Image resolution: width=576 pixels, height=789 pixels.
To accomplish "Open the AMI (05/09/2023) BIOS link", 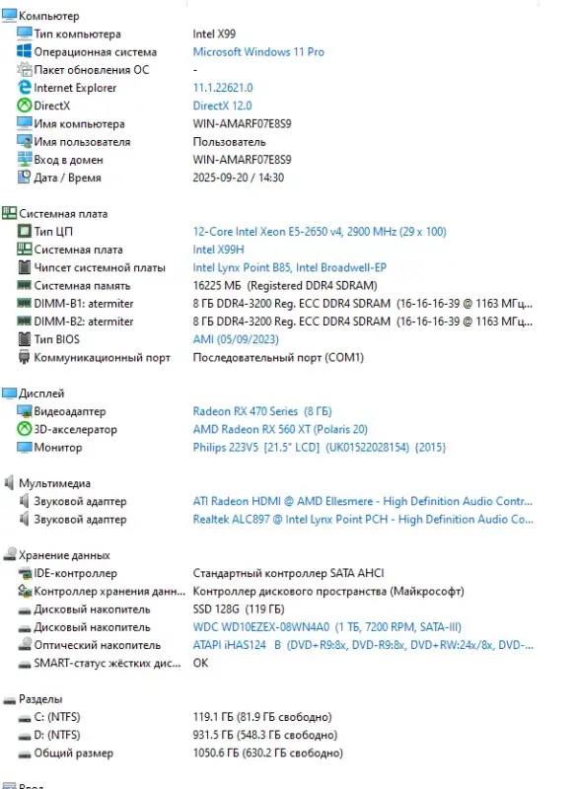I will 236,339.
